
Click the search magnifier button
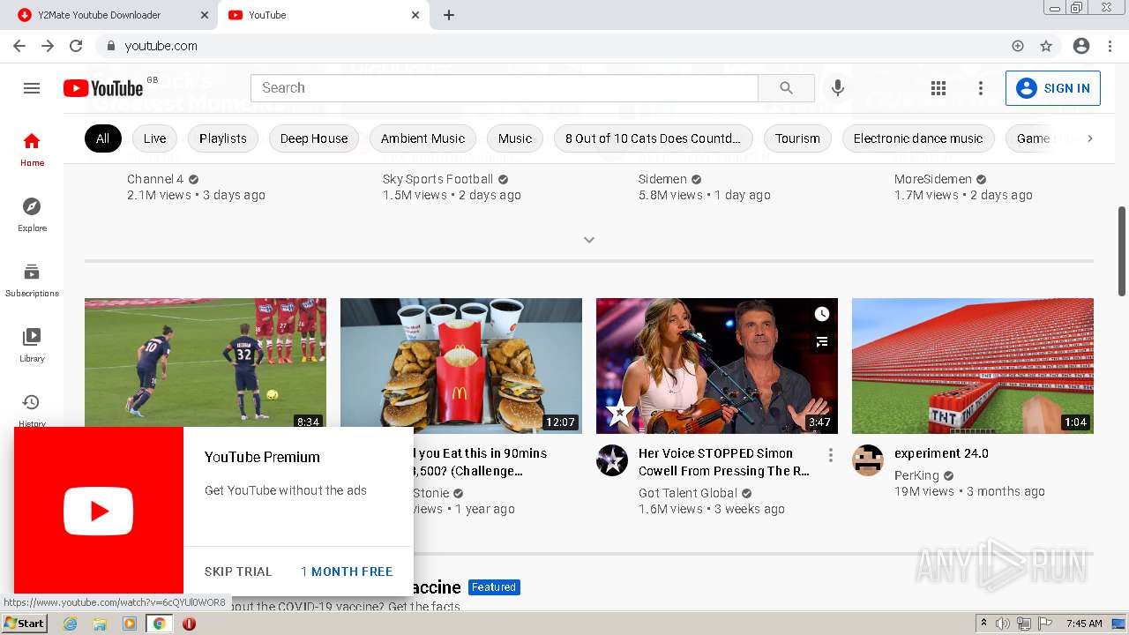[786, 88]
